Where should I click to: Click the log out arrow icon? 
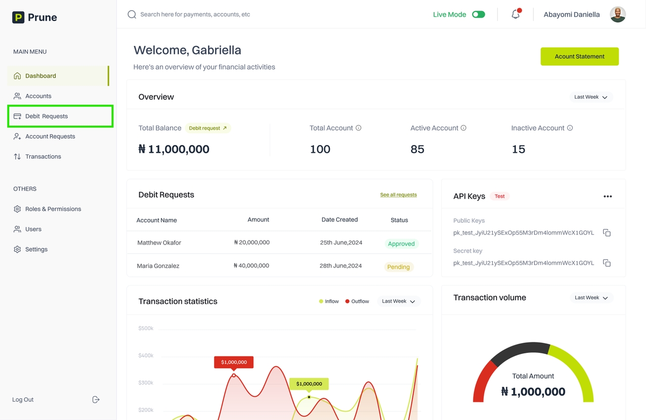pos(96,400)
